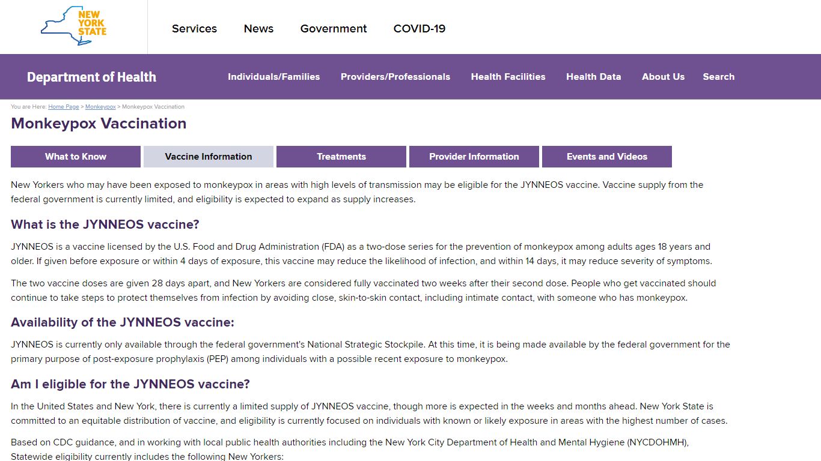Click 'Availability of the JYNNEOS vaccine:' heading
The width and height of the screenshot is (821, 461).
click(123, 322)
